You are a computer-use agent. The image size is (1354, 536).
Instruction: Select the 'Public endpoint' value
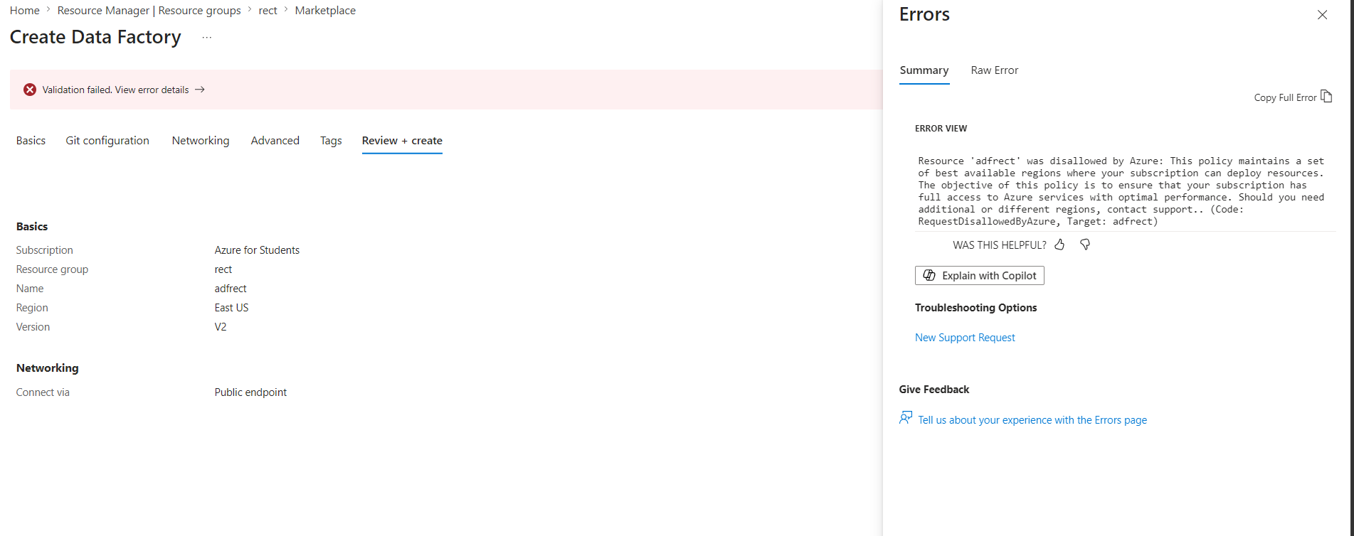point(250,392)
